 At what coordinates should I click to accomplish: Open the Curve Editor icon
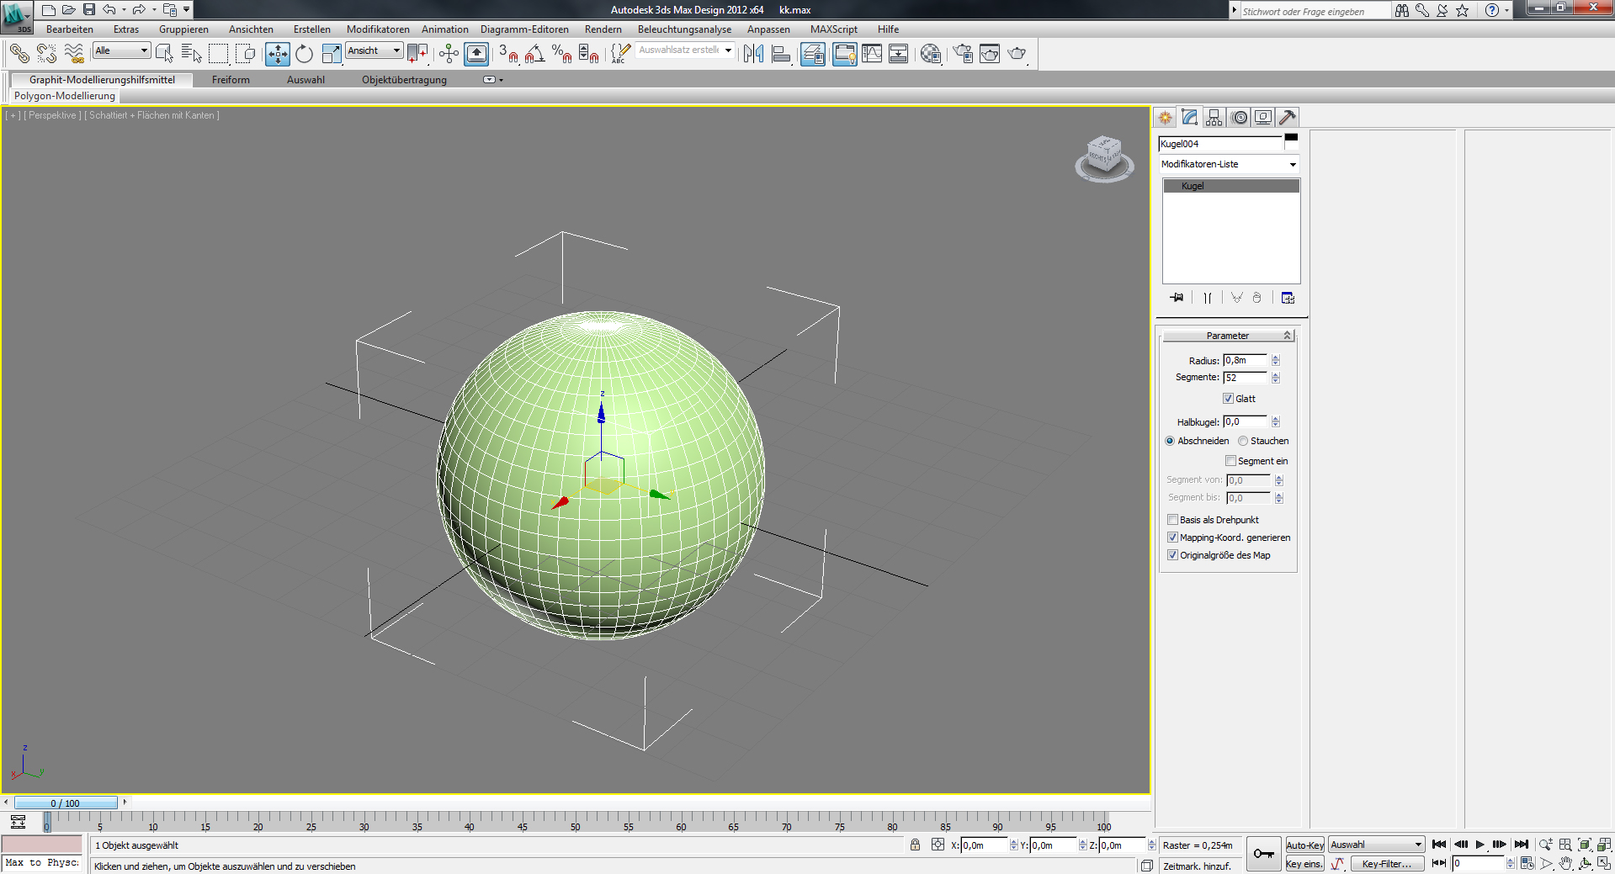[x=872, y=54]
